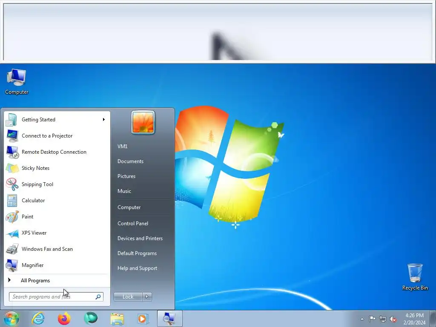Launch Firefox from taskbar
This screenshot has width=436, height=327.
click(64, 318)
